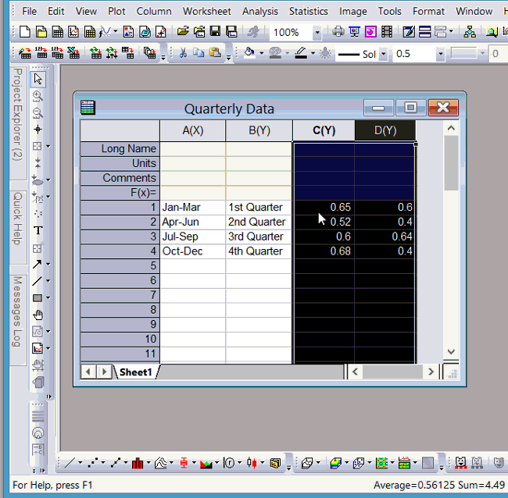This screenshot has height=498, width=508.
Task: Open the 100% zoom level dropdown
Action: click(x=317, y=32)
